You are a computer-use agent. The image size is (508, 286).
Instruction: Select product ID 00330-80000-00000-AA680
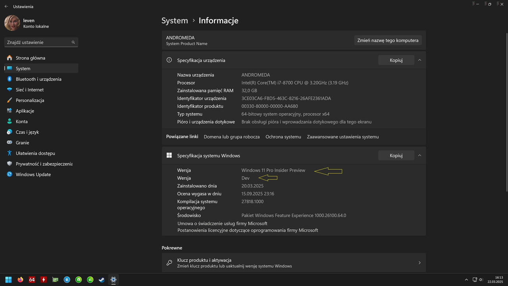point(269,106)
